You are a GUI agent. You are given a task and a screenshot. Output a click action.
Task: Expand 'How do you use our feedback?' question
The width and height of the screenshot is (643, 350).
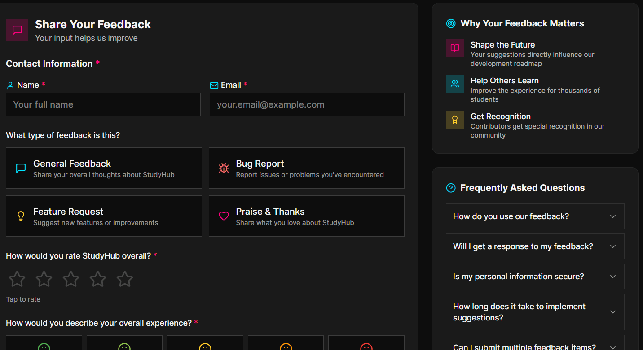pos(535,216)
